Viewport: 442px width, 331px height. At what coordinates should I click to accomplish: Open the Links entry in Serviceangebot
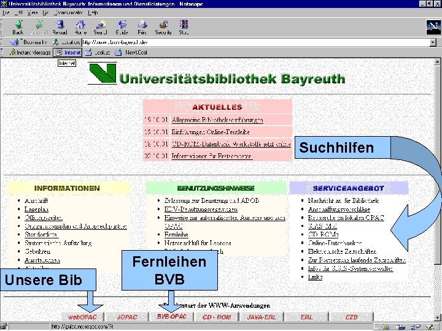(x=315, y=277)
